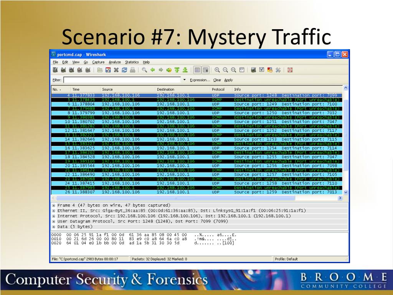The height and width of the screenshot is (295, 393).
Task: Go back in packet history arrow
Action: point(152,70)
